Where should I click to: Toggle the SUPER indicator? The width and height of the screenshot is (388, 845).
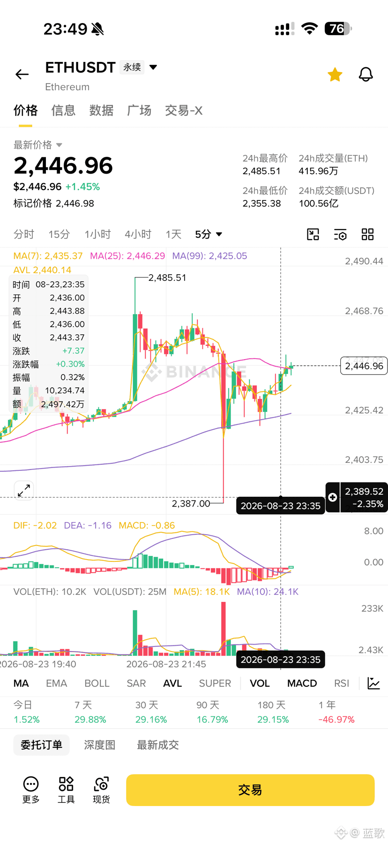215,684
